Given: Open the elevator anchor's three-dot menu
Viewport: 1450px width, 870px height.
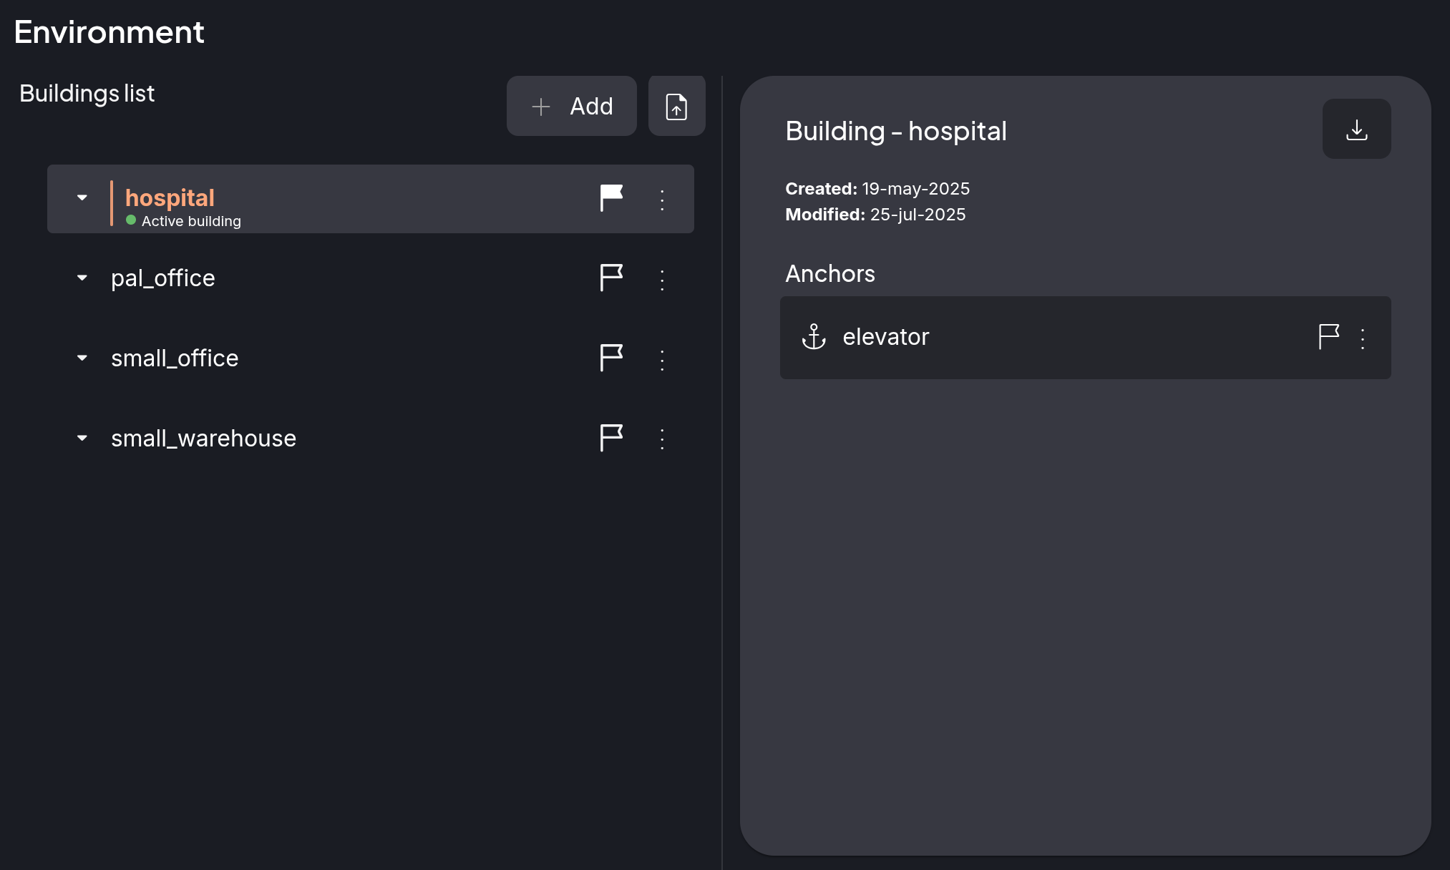Looking at the screenshot, I should (1363, 338).
